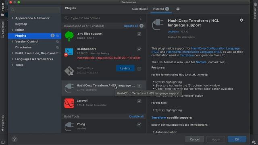Click the Downloaded (3 of 5 enabled) header
This screenshot has width=258, height=145.
84,26
